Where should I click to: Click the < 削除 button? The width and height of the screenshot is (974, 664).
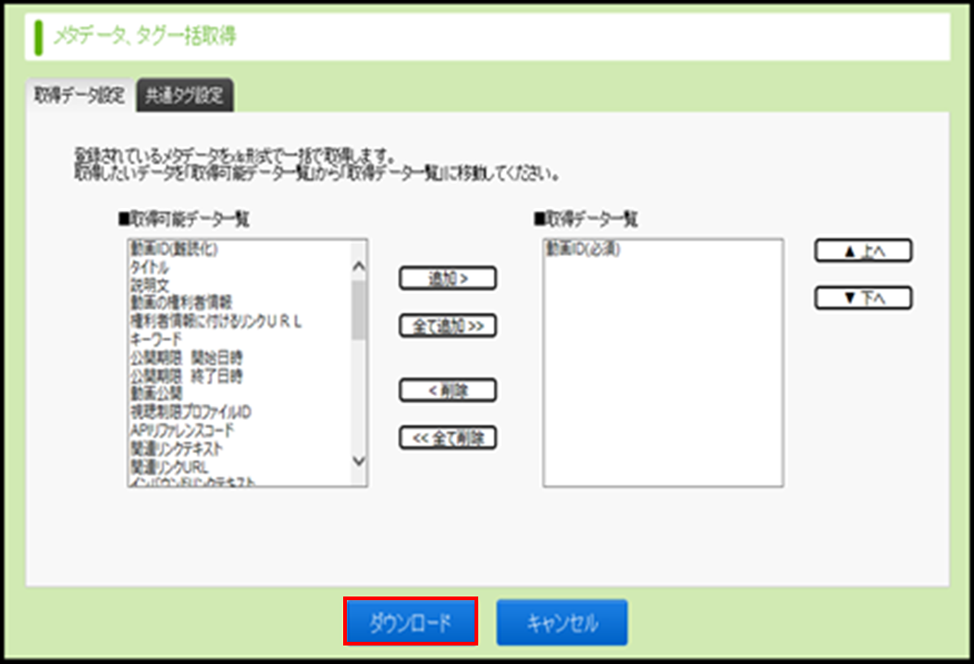point(448,390)
